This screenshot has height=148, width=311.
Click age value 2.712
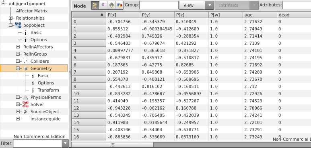coord(251,86)
